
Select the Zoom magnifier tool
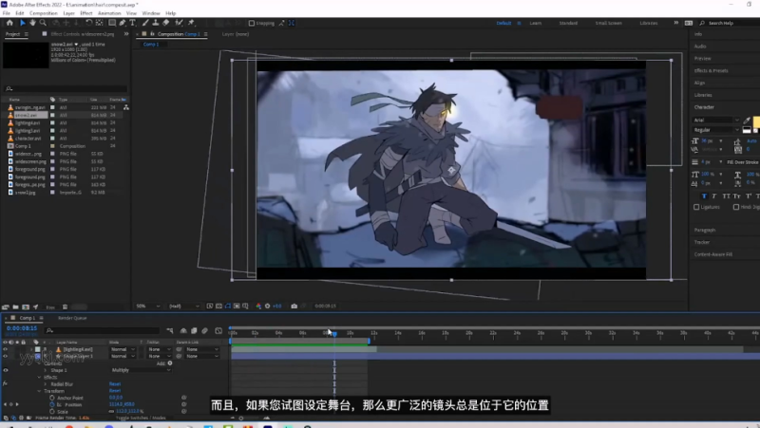click(43, 23)
